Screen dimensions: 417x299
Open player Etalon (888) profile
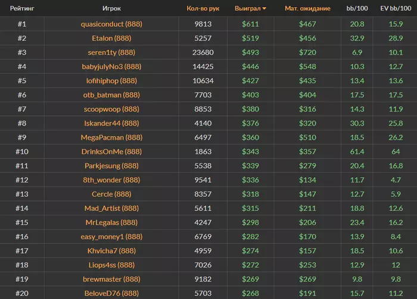point(111,39)
